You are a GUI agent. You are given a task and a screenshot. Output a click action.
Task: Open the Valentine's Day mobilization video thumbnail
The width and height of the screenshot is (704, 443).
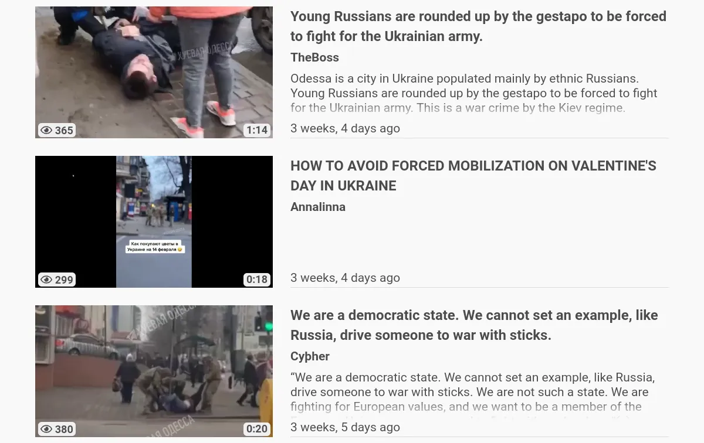click(x=154, y=221)
